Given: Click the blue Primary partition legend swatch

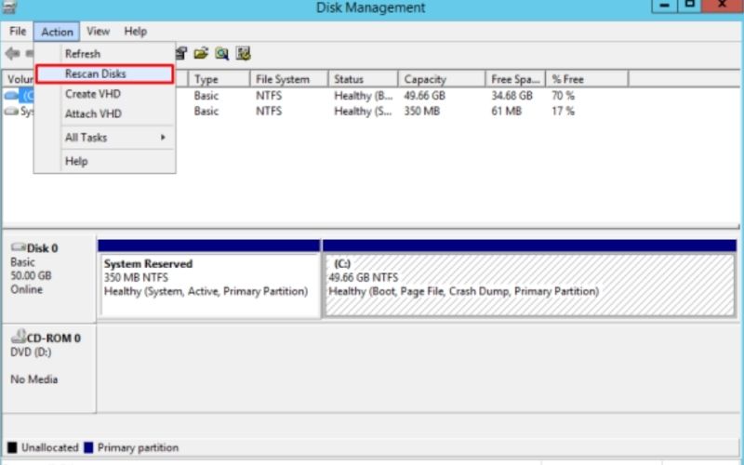Looking at the screenshot, I should [x=88, y=447].
